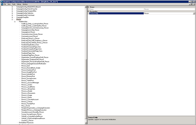This screenshot has height=125, width=196.
Task: Open the Source Entity dropdown arrow
Action: 194,13
